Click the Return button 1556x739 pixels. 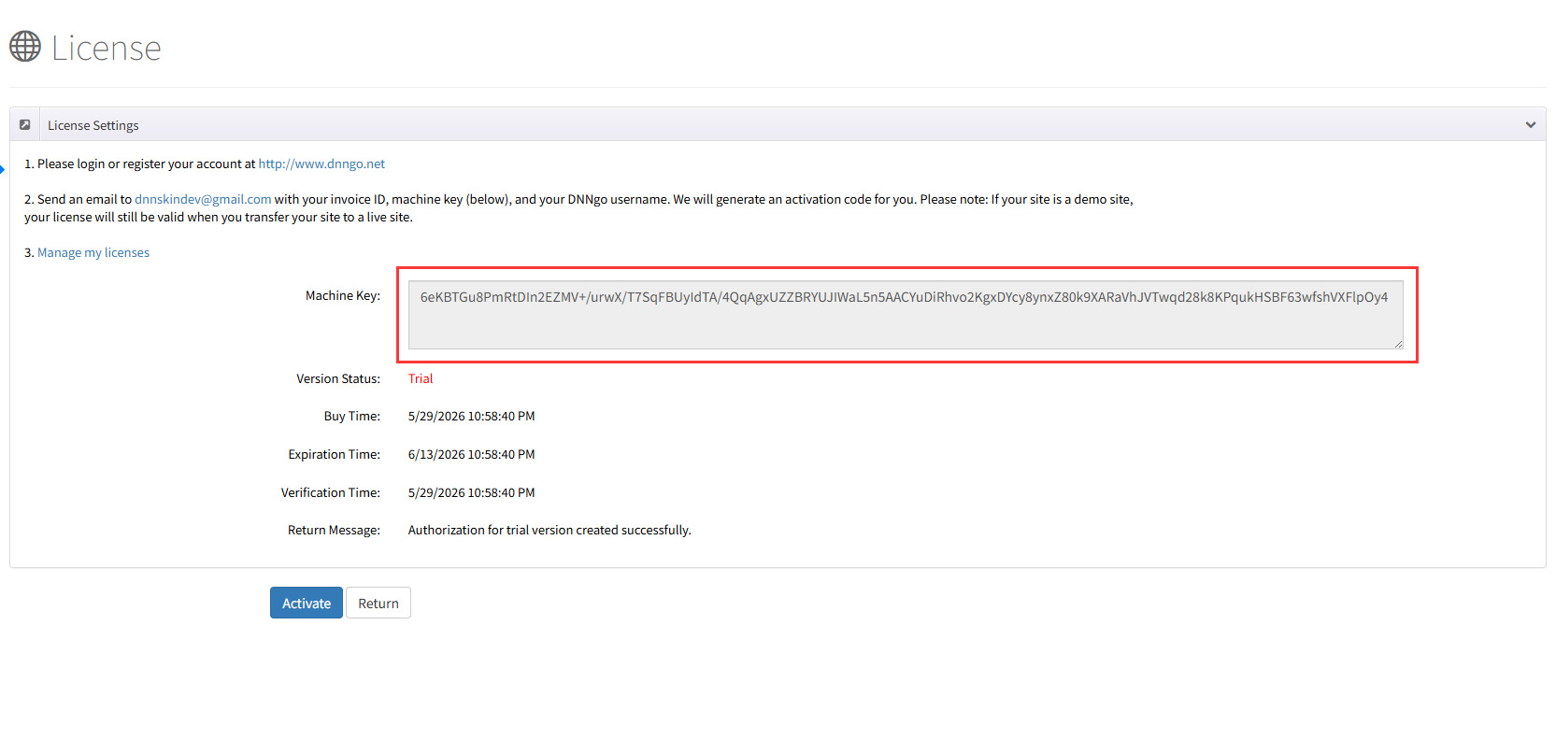click(378, 603)
